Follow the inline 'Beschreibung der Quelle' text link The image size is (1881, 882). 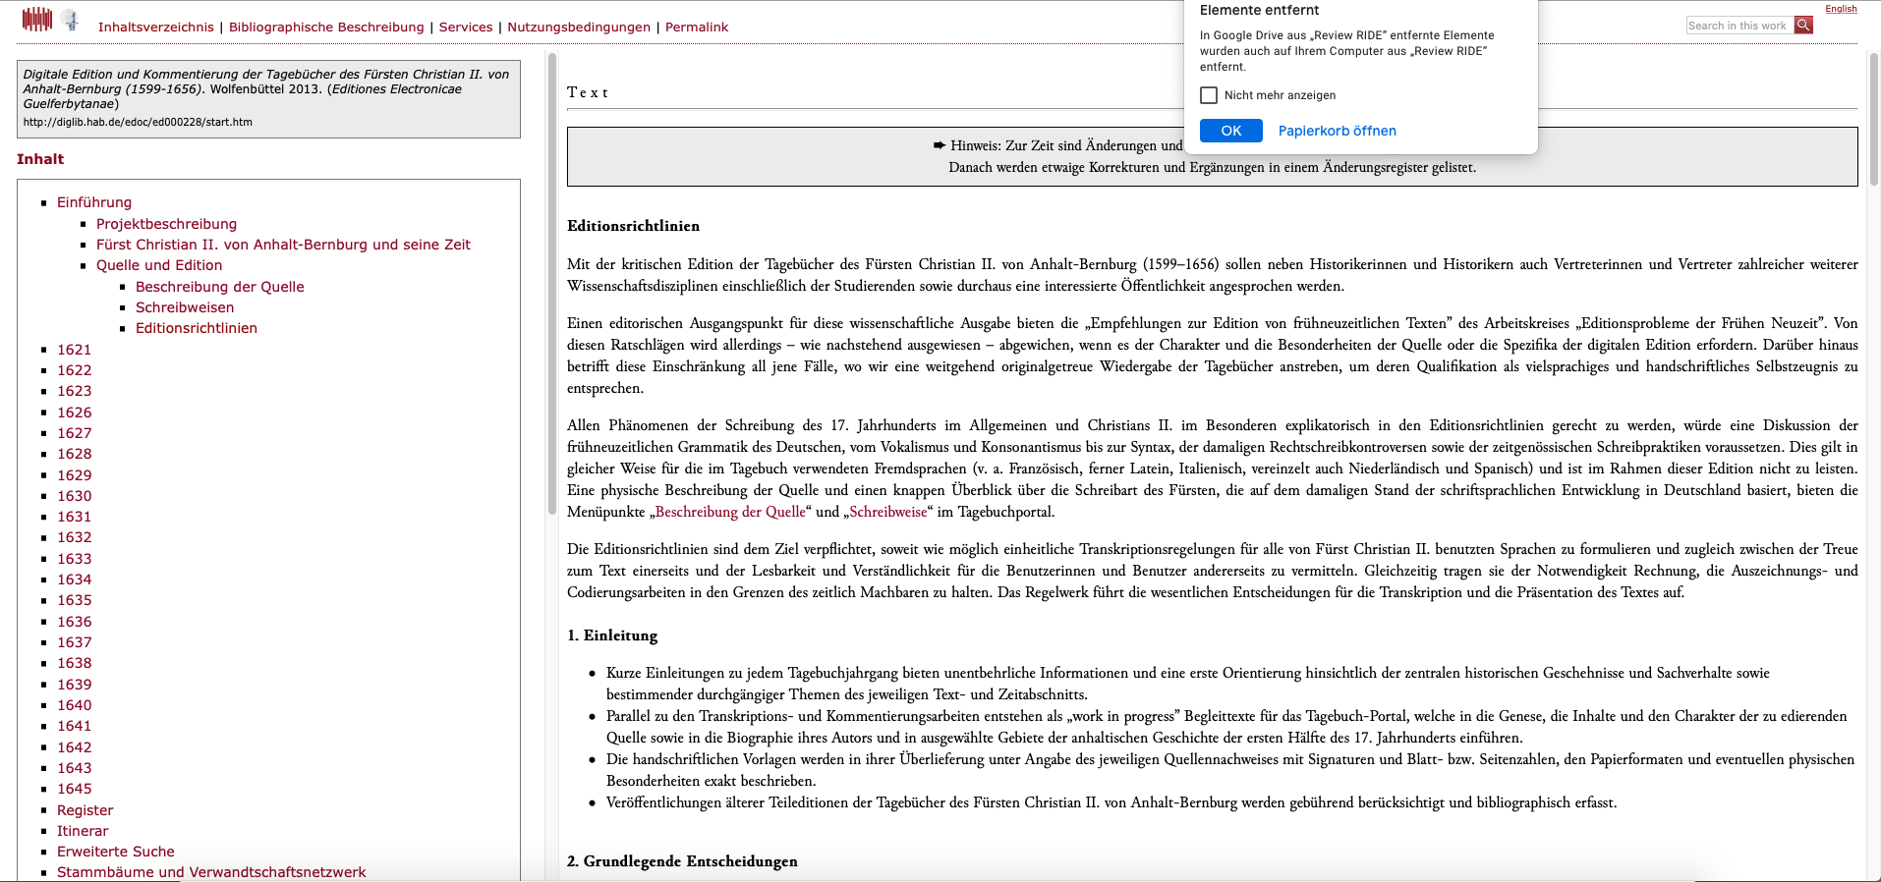pyautogui.click(x=730, y=512)
